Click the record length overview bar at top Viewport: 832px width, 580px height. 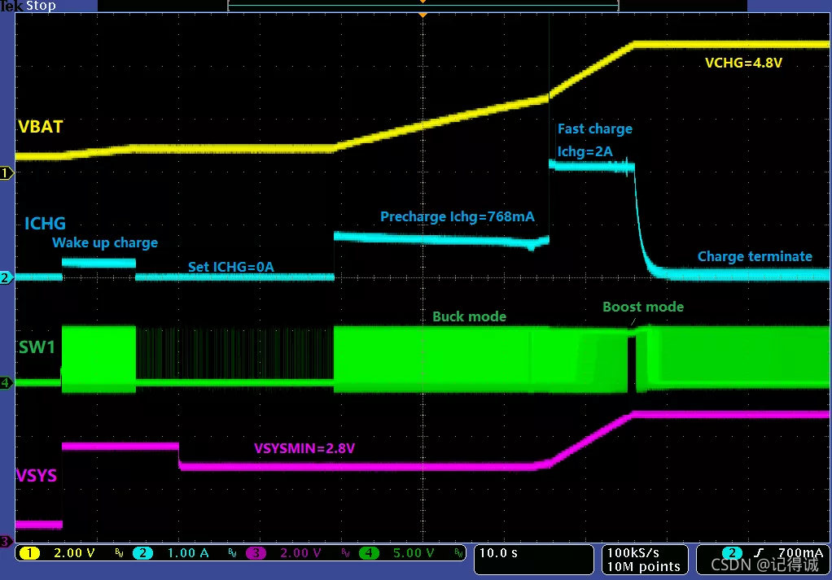tap(423, 6)
